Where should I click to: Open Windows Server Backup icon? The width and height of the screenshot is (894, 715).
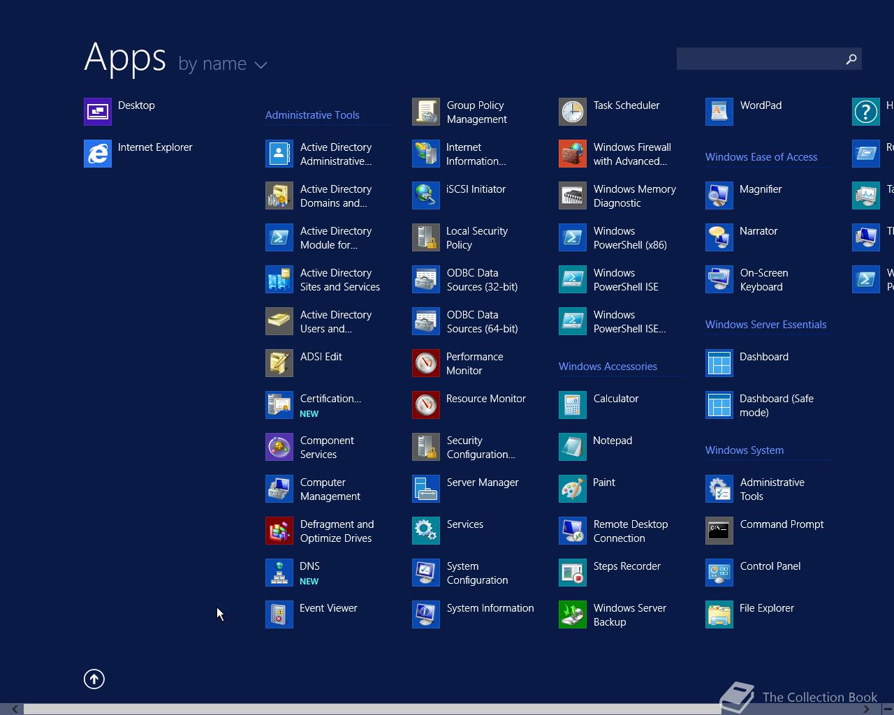[573, 614]
